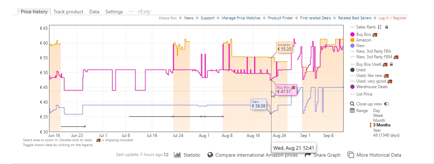
Task: Open the Settings tab
Action: click(114, 12)
